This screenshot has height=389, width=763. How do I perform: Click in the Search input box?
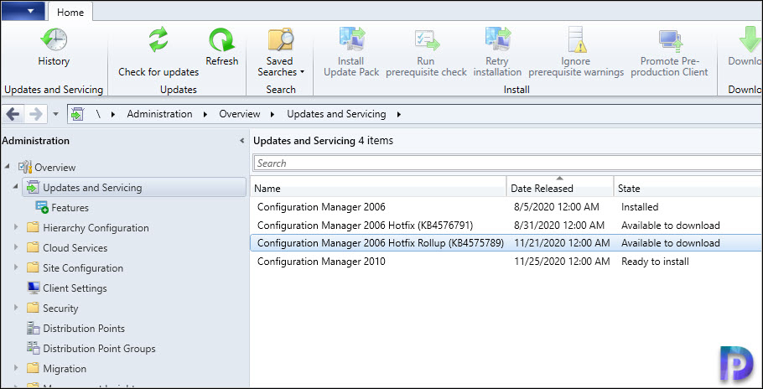tap(507, 163)
